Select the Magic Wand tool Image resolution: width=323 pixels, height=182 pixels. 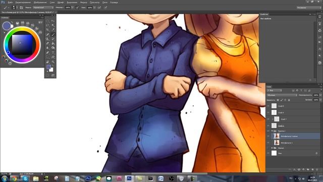tap(53, 25)
